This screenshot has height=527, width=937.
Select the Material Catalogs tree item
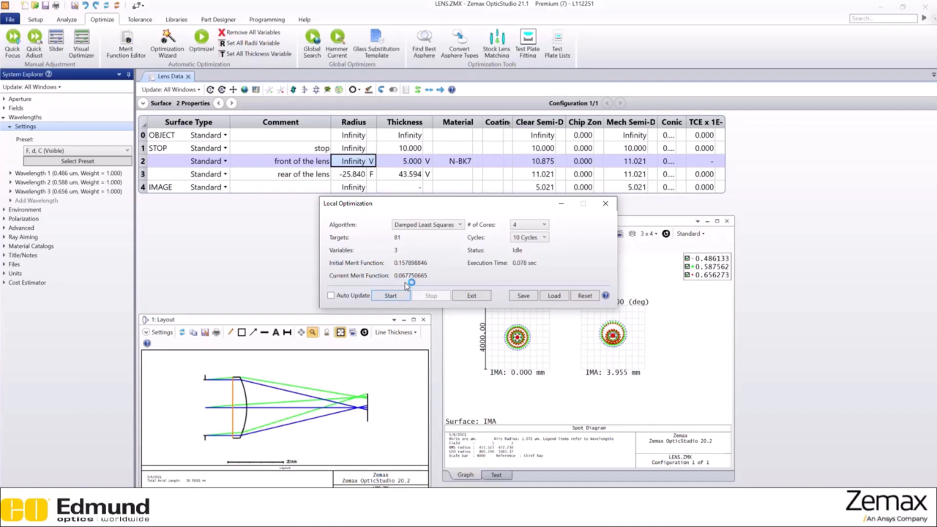pos(31,246)
